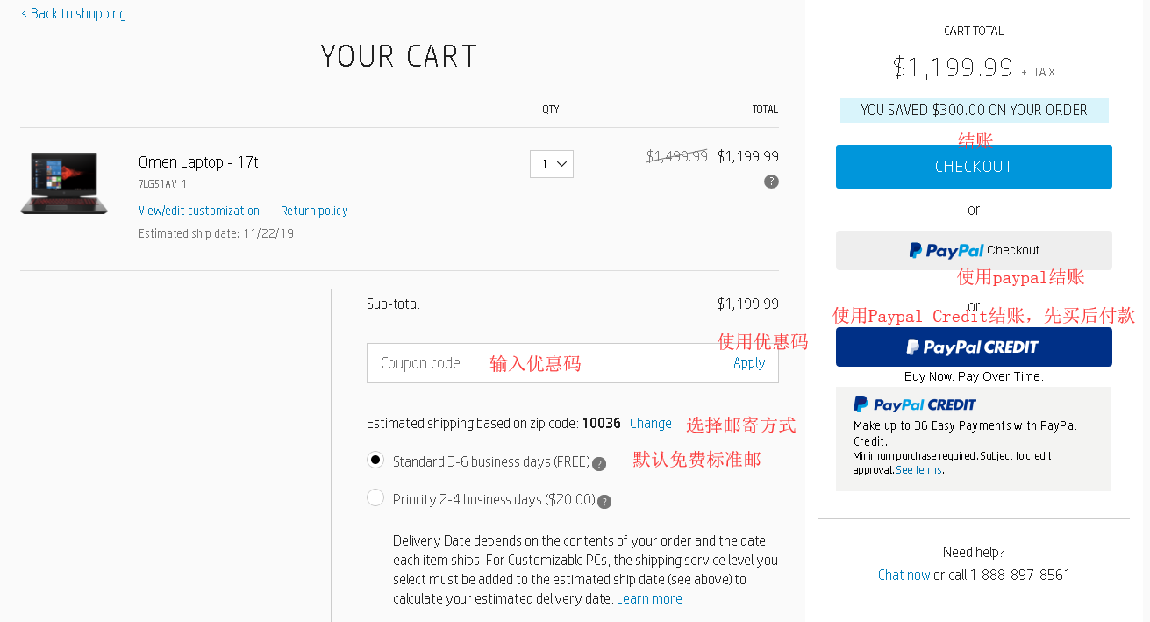Open the Return policy link
The height and width of the screenshot is (622, 1150).
point(314,211)
